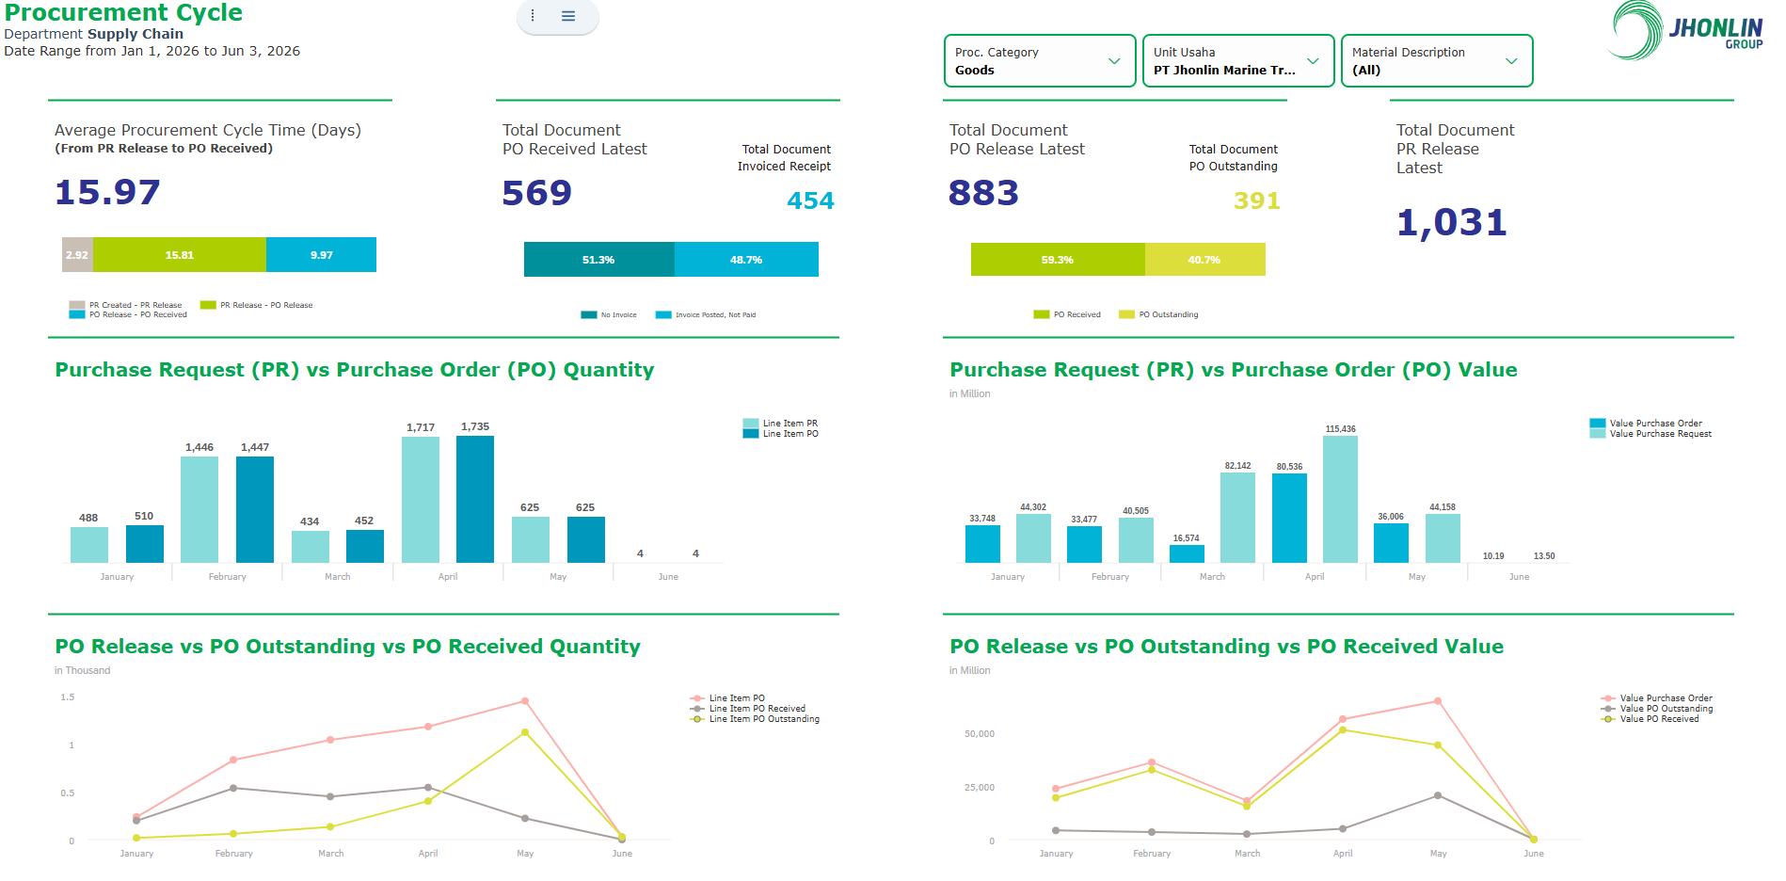Image resolution: width=1786 pixels, height=881 pixels.
Task: Click the blue 9.97 bar segment
Action: coord(321,255)
